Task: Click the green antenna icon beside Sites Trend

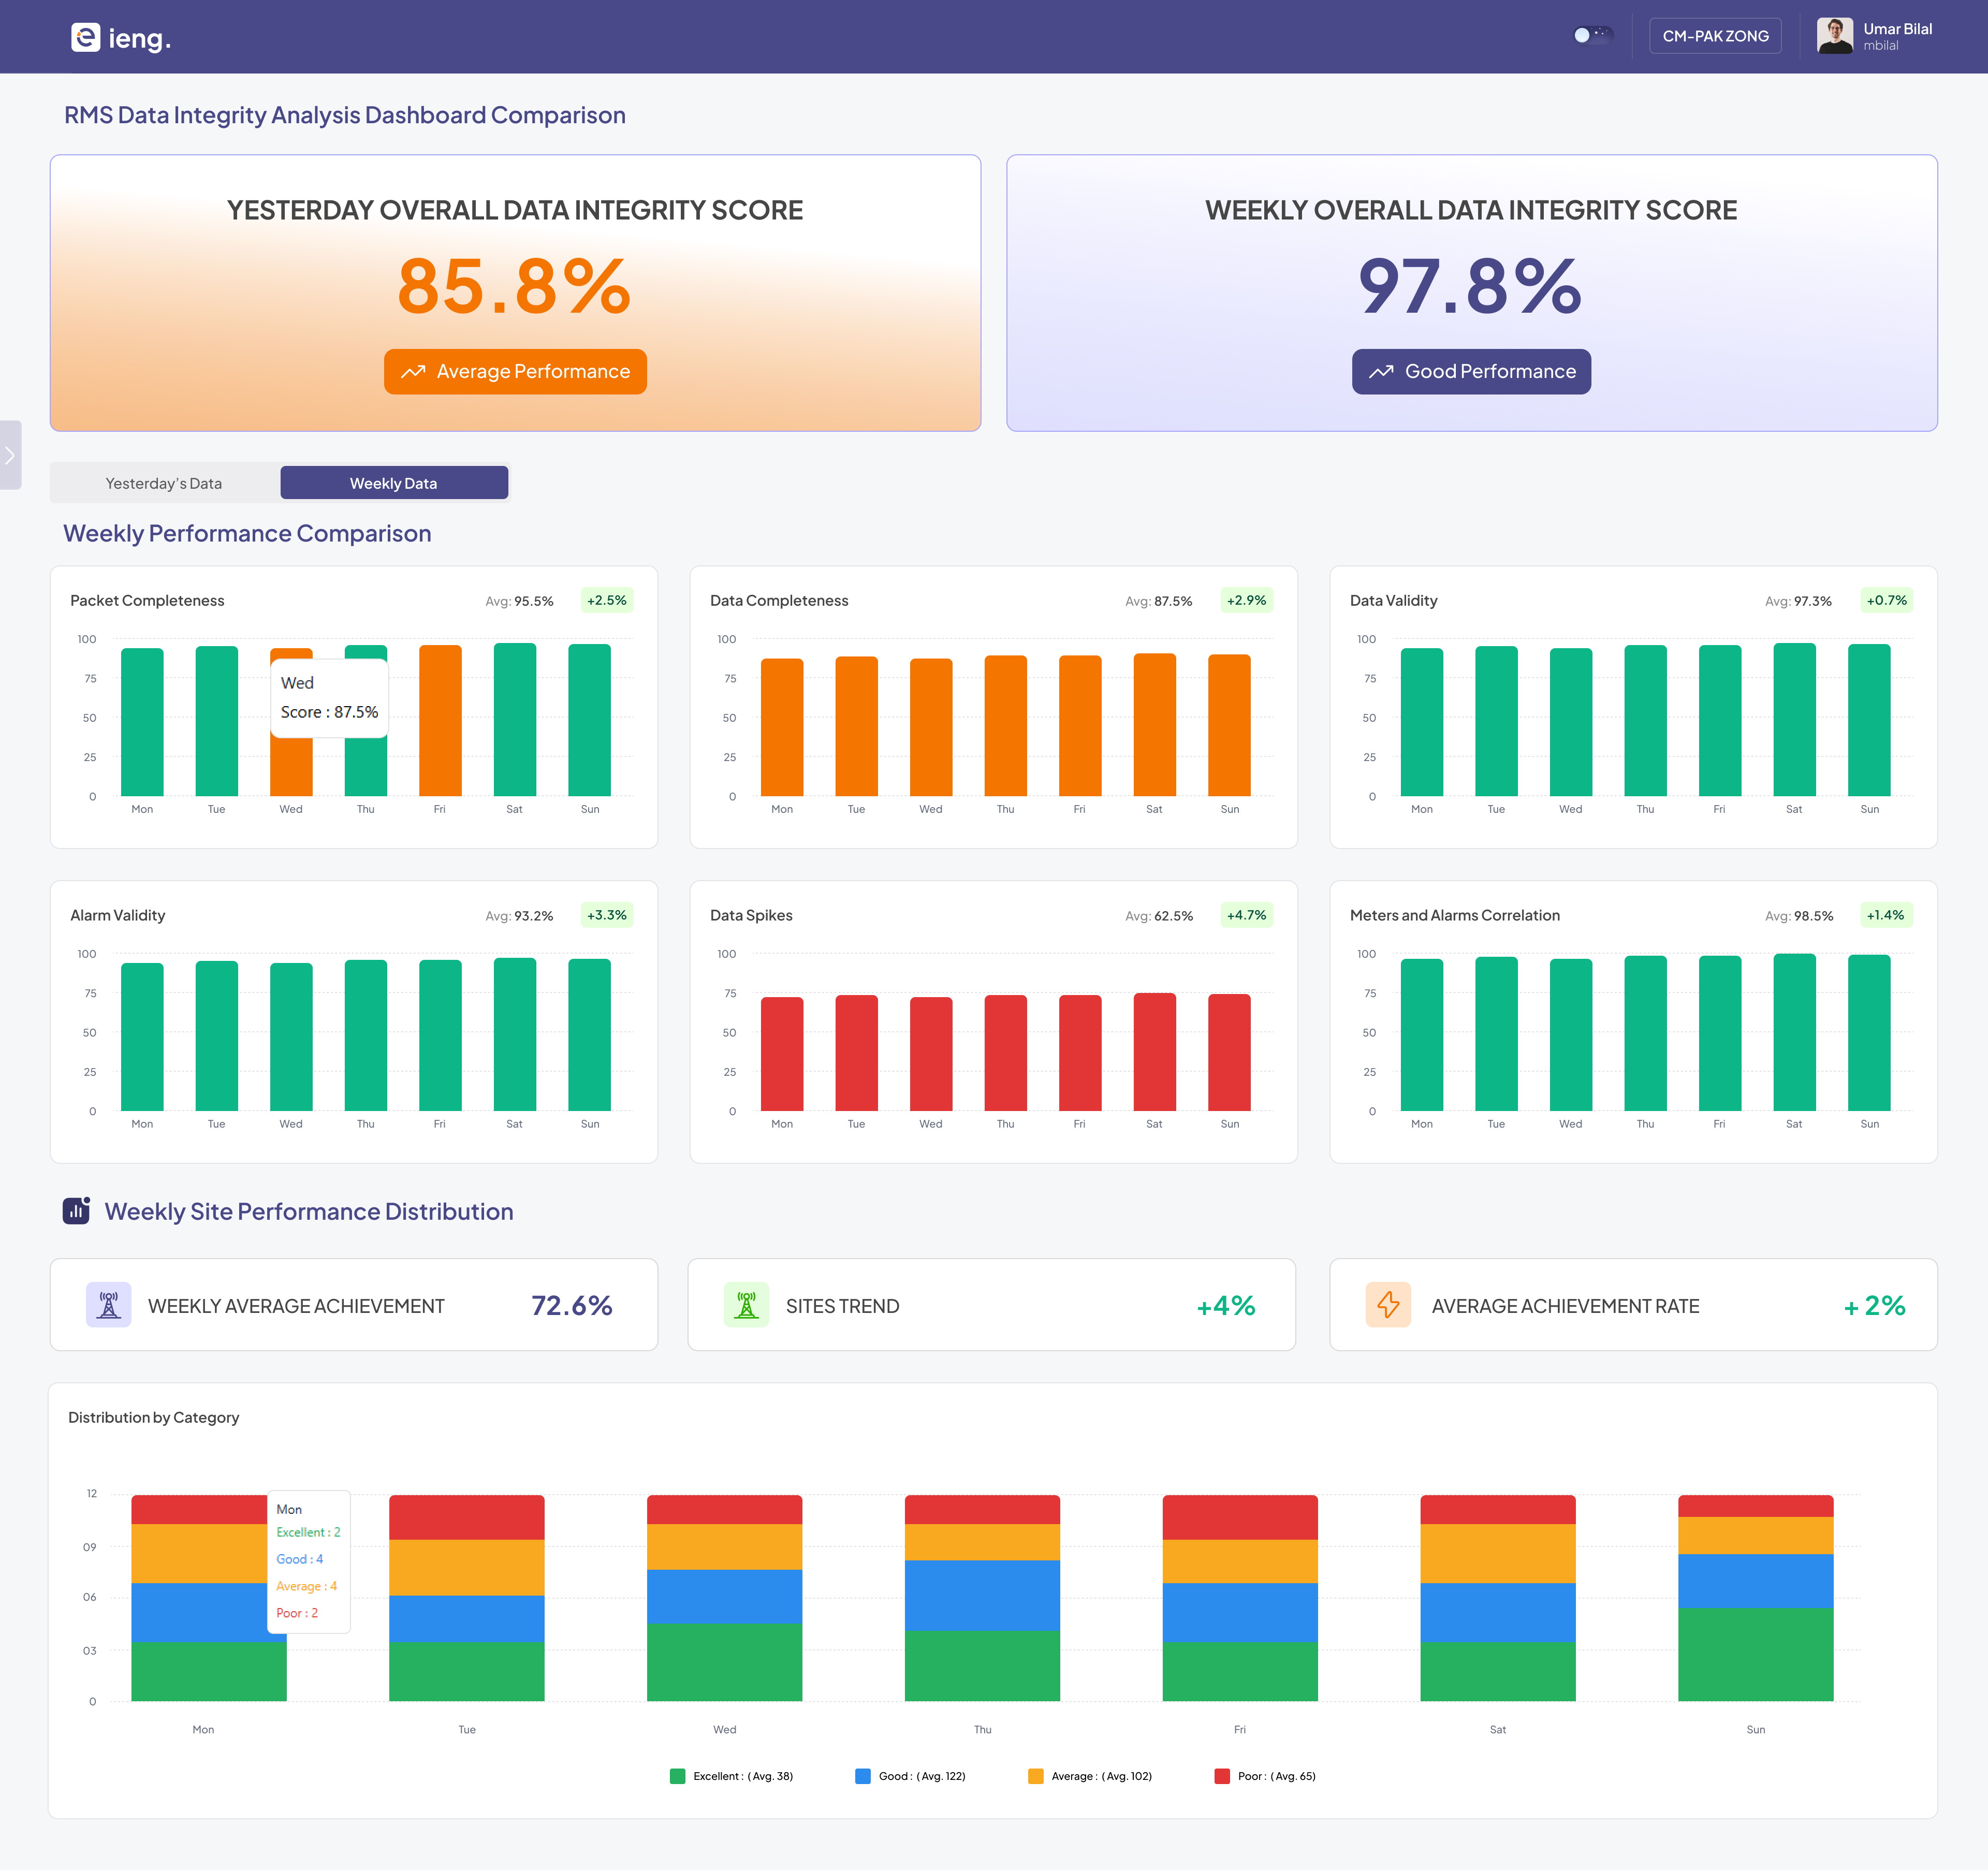Action: tap(746, 1304)
